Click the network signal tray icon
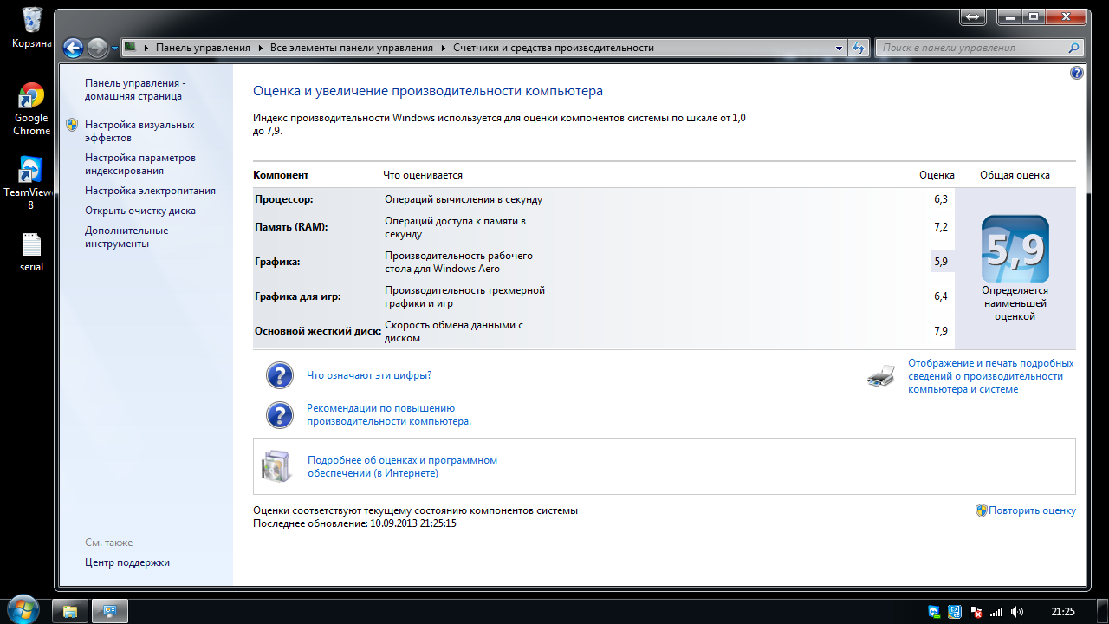The width and height of the screenshot is (1109, 624). coord(996,611)
